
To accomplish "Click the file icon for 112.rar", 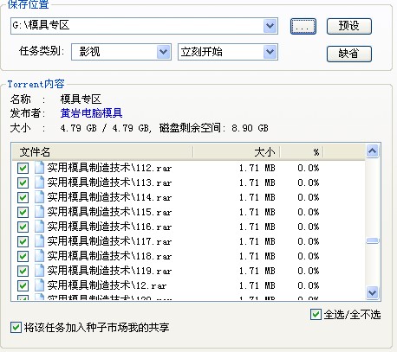I will click(x=39, y=168).
